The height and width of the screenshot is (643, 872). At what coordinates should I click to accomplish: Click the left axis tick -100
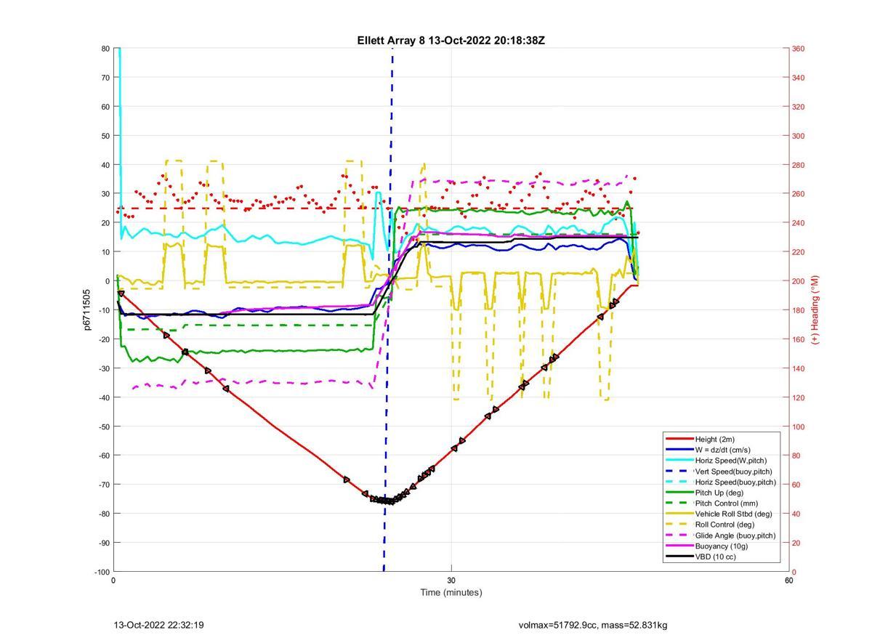(x=101, y=572)
